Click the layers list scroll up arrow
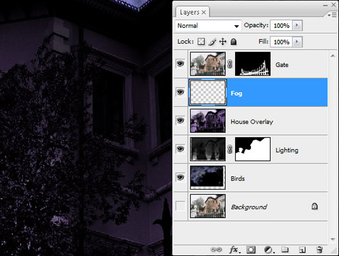This screenshot has height=256, width=339. click(333, 56)
